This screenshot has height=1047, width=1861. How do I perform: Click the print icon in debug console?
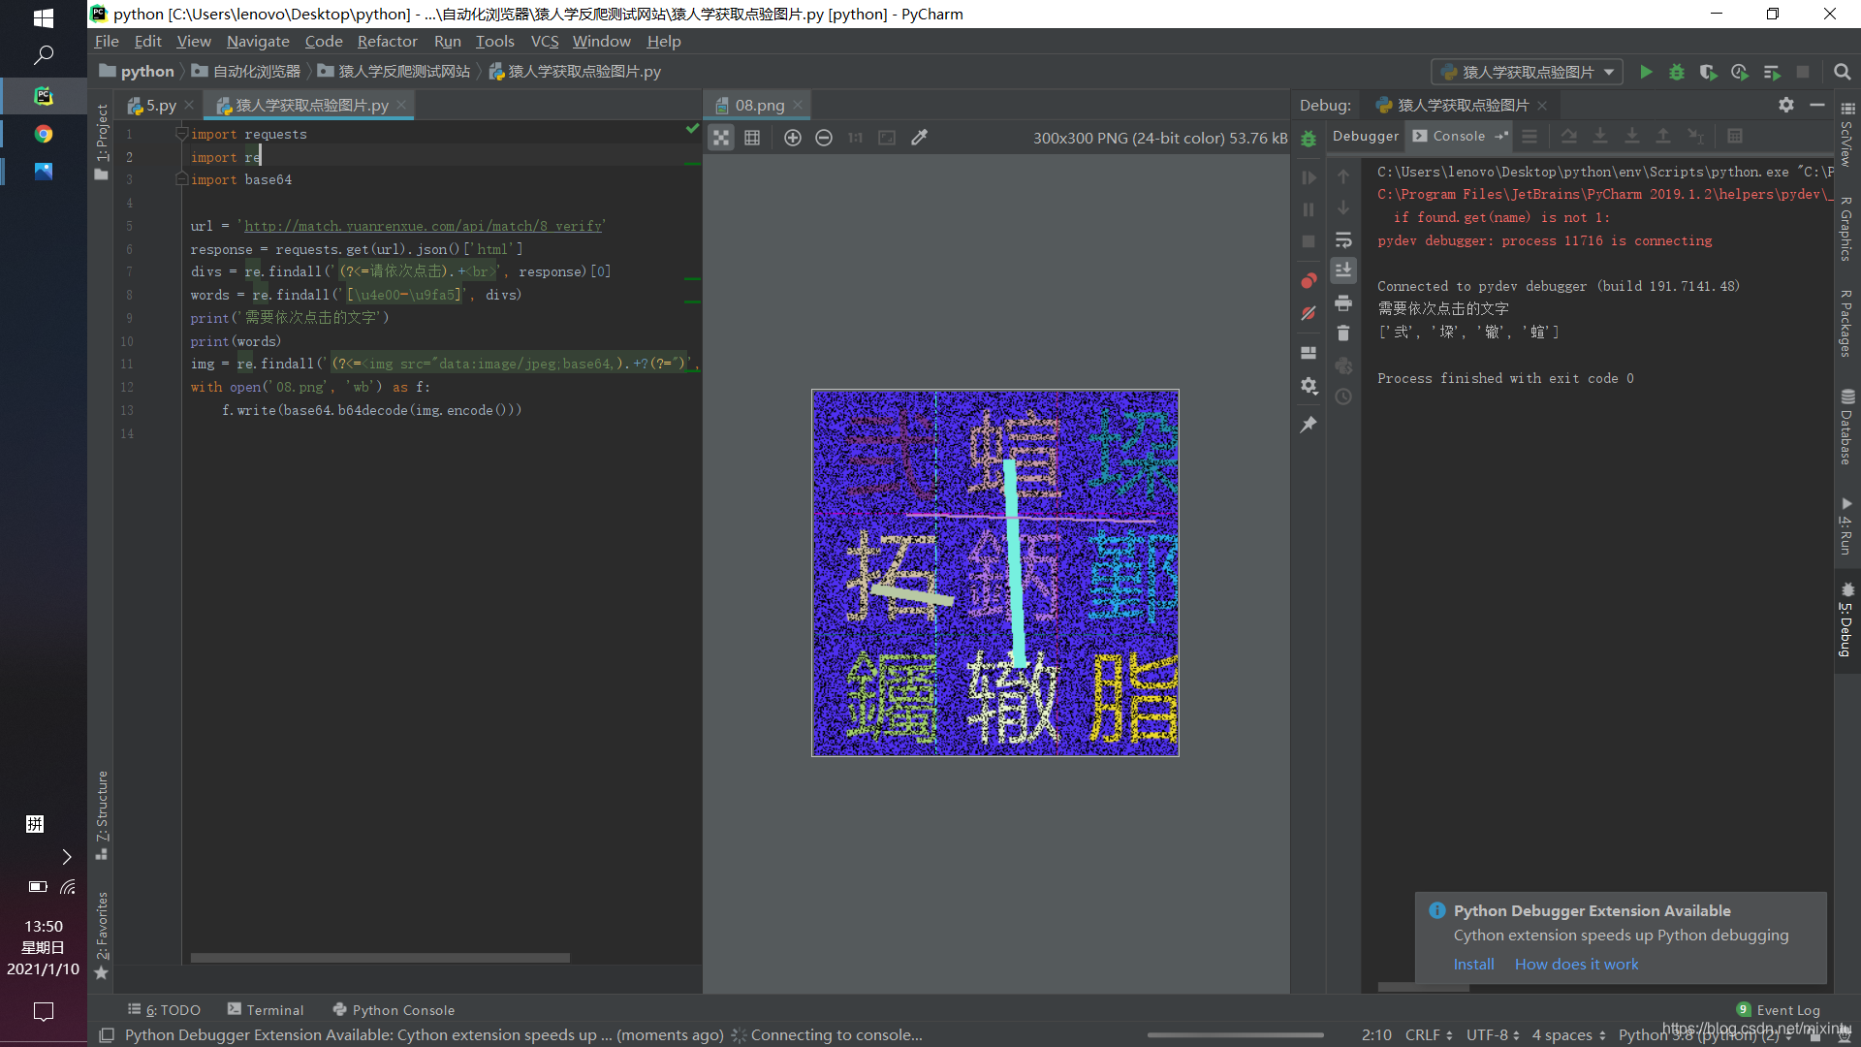[1343, 303]
